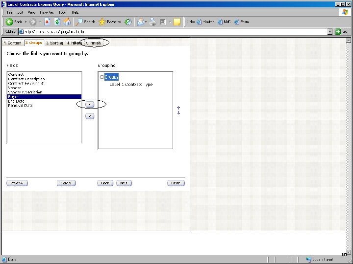Screen dimensions: 353x264
Task: Click the Refresh page icon
Action: (57, 22)
